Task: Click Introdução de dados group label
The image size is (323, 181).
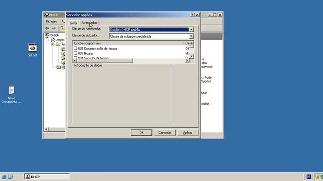Action: pyautogui.click(x=88, y=65)
